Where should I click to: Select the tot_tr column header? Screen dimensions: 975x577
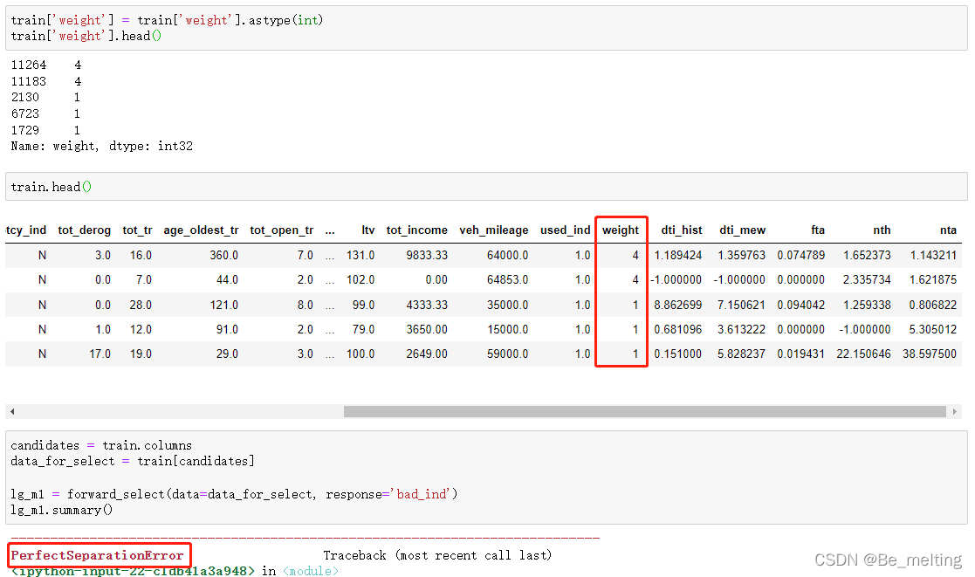137,230
